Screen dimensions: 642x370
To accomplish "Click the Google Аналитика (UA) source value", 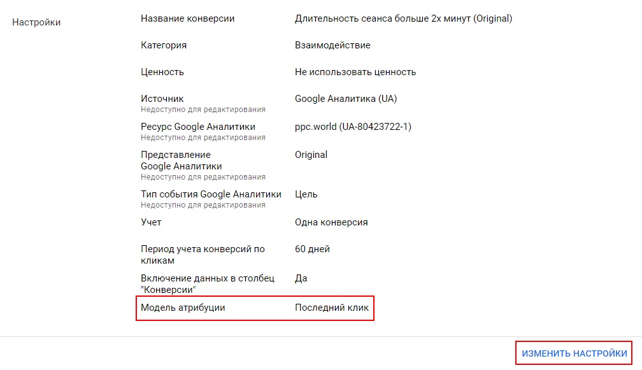I will [x=346, y=99].
